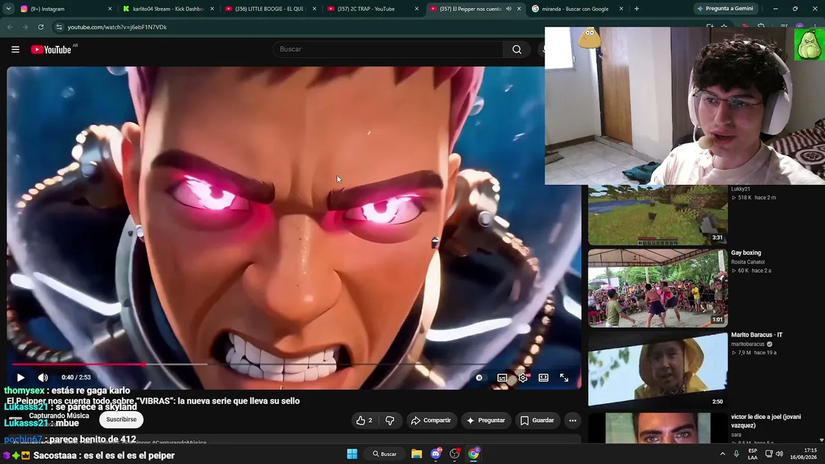Focus the YouTube Buscar search field

coord(388,50)
